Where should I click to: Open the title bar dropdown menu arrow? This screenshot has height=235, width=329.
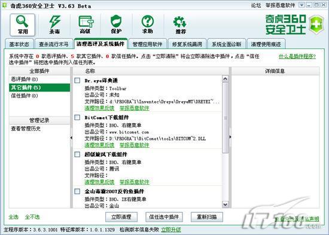[x=301, y=5]
